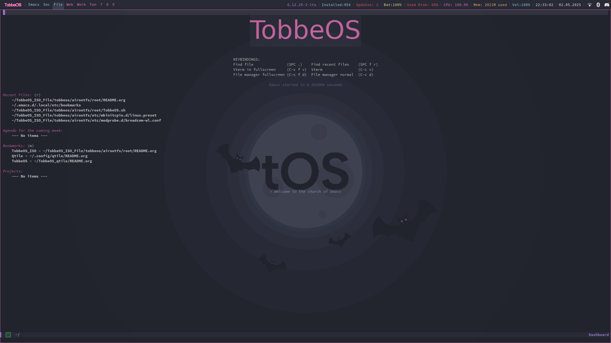Click the Installed:954 packages widget

point(336,5)
